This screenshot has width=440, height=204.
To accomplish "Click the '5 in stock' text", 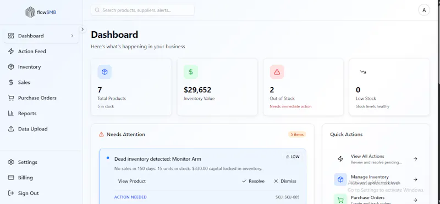I will coord(106,106).
